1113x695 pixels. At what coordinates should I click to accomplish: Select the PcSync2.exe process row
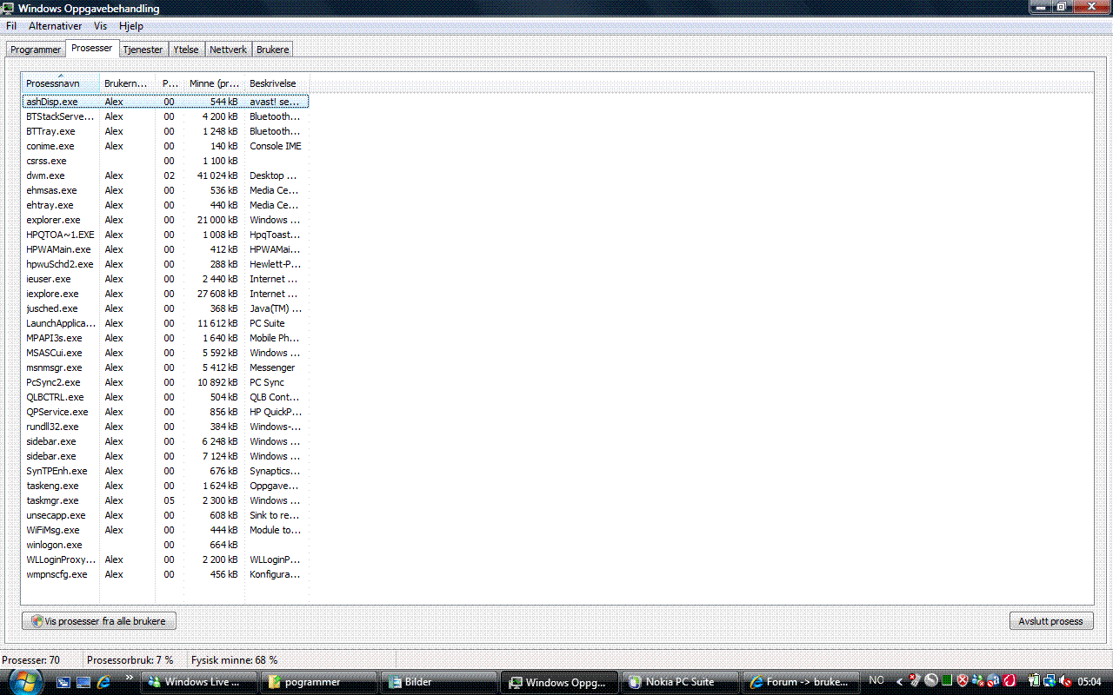(165, 382)
